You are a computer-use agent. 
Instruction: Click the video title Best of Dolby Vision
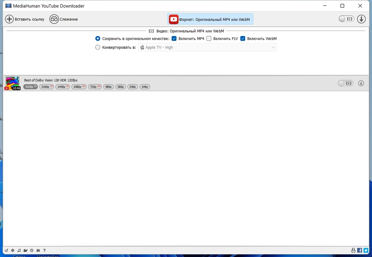pyautogui.click(x=51, y=80)
